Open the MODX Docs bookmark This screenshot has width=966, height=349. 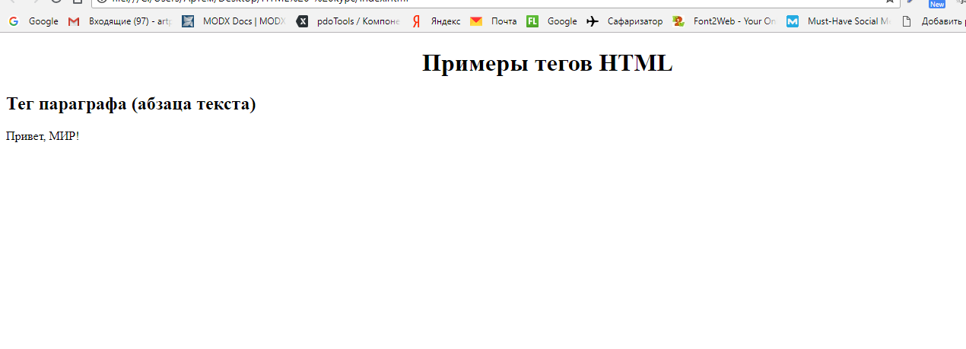[x=234, y=21]
